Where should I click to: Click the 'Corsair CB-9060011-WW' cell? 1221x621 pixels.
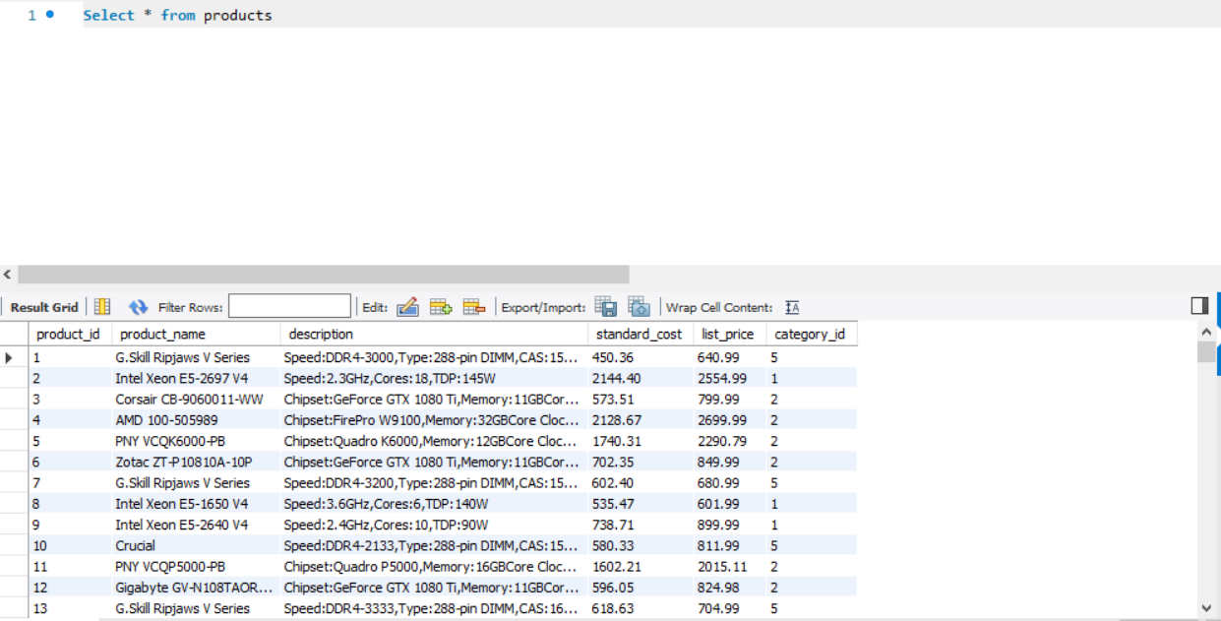197,400
